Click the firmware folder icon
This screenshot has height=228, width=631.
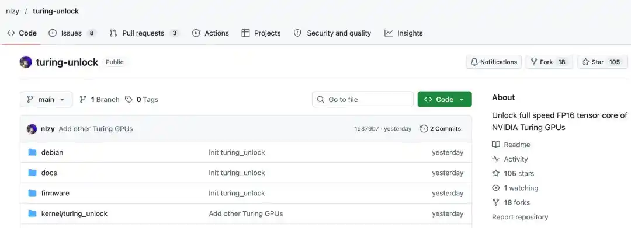click(33, 193)
